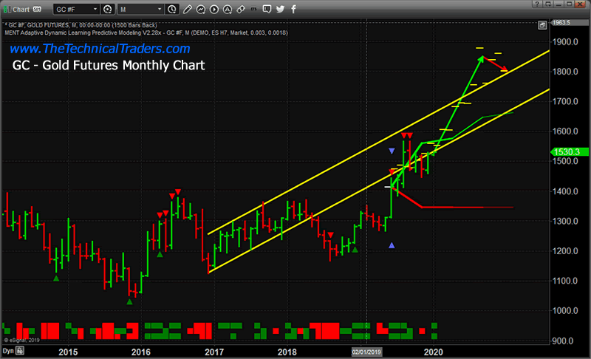Image resolution: width=591 pixels, height=359 pixels.
Task: Click the 2020 time axis label
Action: (433, 352)
